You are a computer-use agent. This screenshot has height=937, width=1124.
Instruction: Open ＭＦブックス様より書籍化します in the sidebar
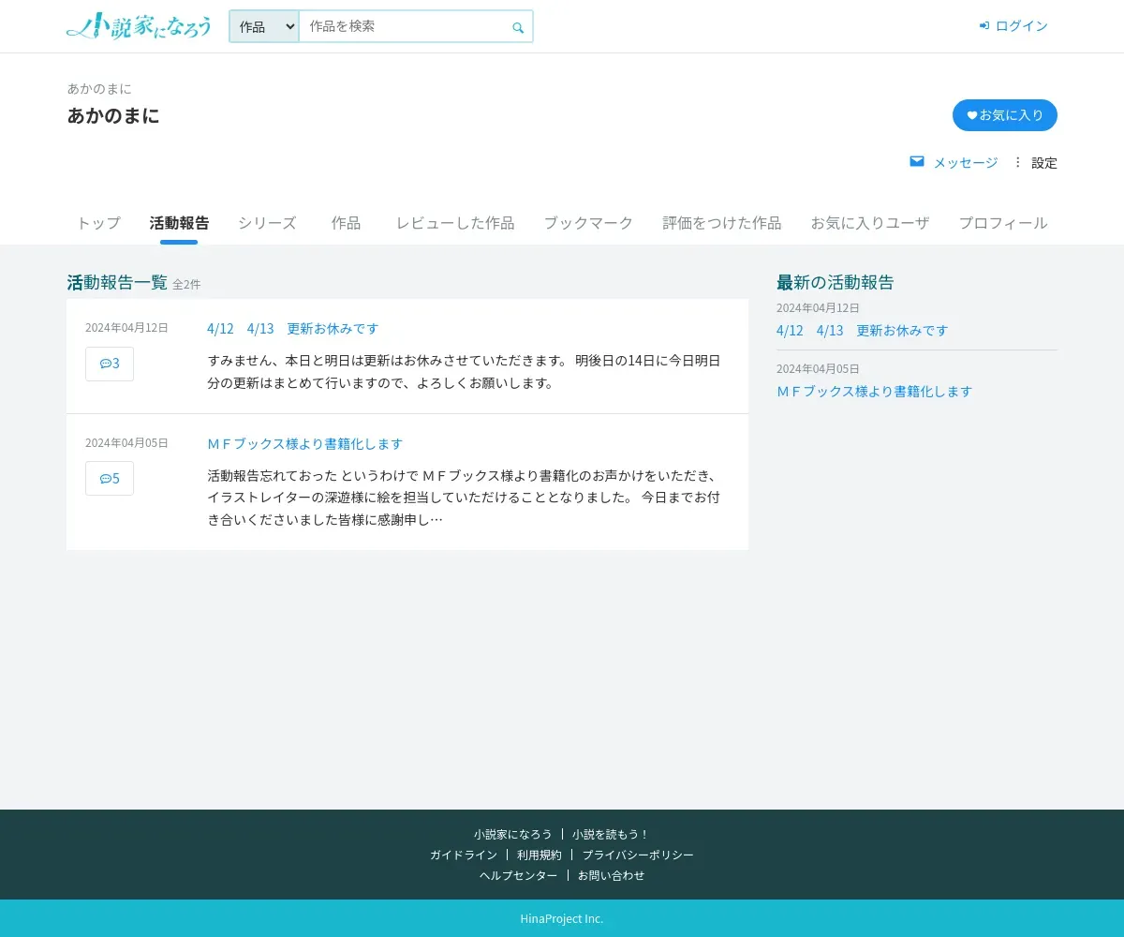tap(874, 392)
